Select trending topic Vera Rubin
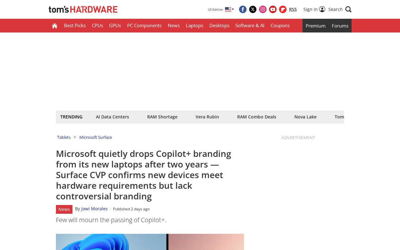 click(x=207, y=117)
